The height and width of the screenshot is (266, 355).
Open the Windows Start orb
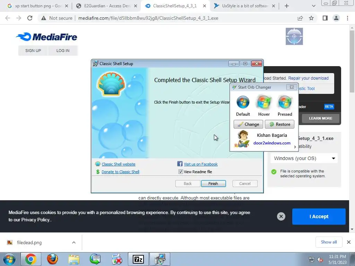(9, 259)
